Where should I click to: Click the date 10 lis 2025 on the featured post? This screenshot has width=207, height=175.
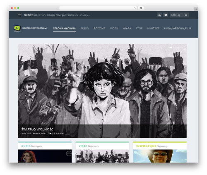(26, 133)
